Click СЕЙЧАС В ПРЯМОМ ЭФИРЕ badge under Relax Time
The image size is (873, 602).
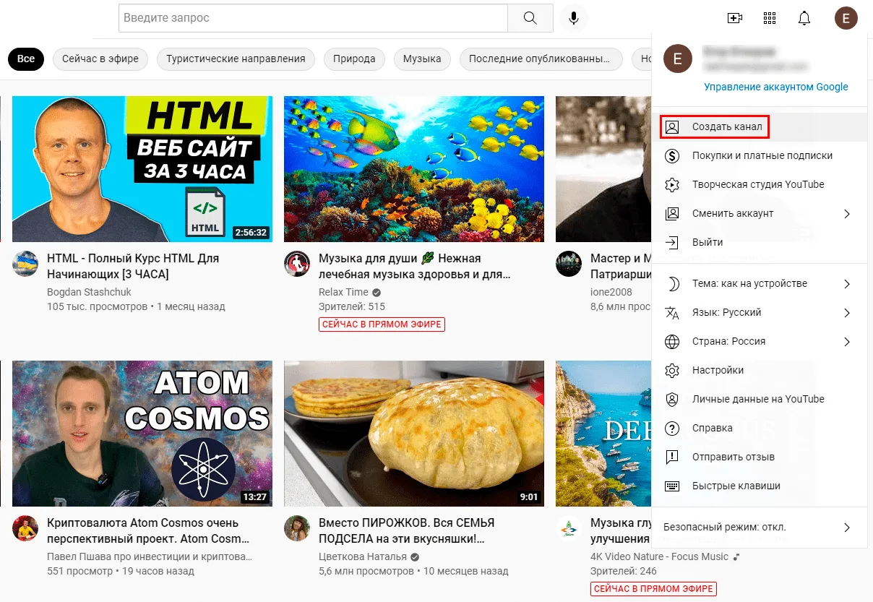pos(382,324)
